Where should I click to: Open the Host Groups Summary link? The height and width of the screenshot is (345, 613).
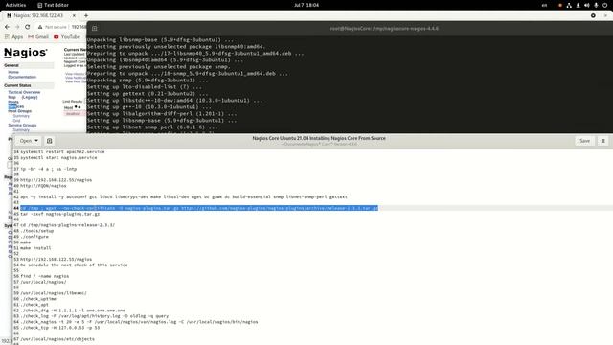point(21,116)
